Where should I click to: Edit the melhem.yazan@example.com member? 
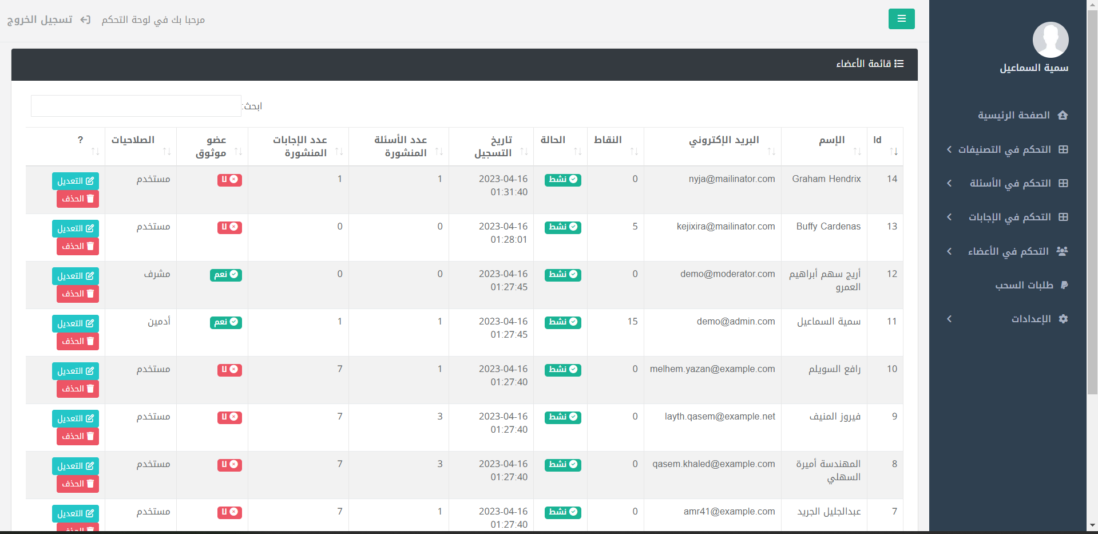[x=76, y=371]
